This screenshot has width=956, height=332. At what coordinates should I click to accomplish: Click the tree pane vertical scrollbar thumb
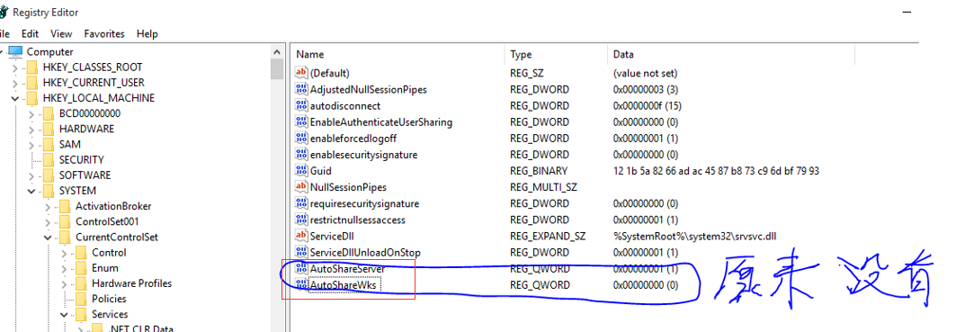click(277, 69)
